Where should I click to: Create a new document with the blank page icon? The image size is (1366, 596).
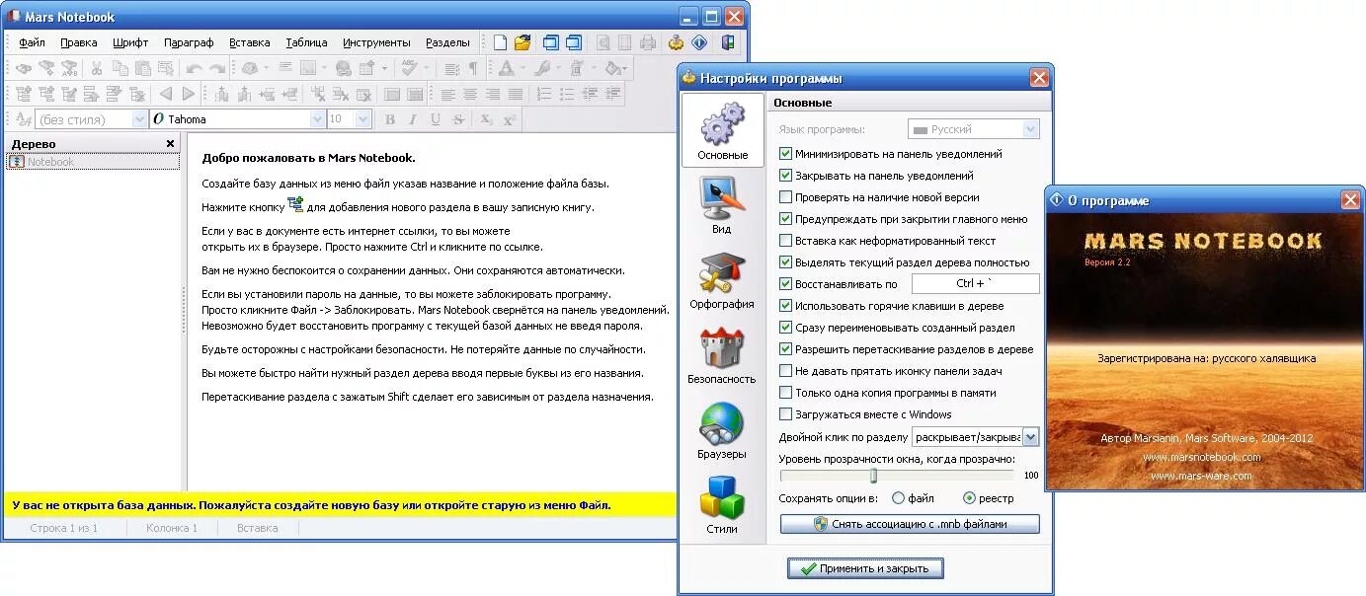[x=500, y=42]
